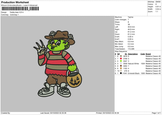Click the Natural White thread swatch

click(121, 63)
